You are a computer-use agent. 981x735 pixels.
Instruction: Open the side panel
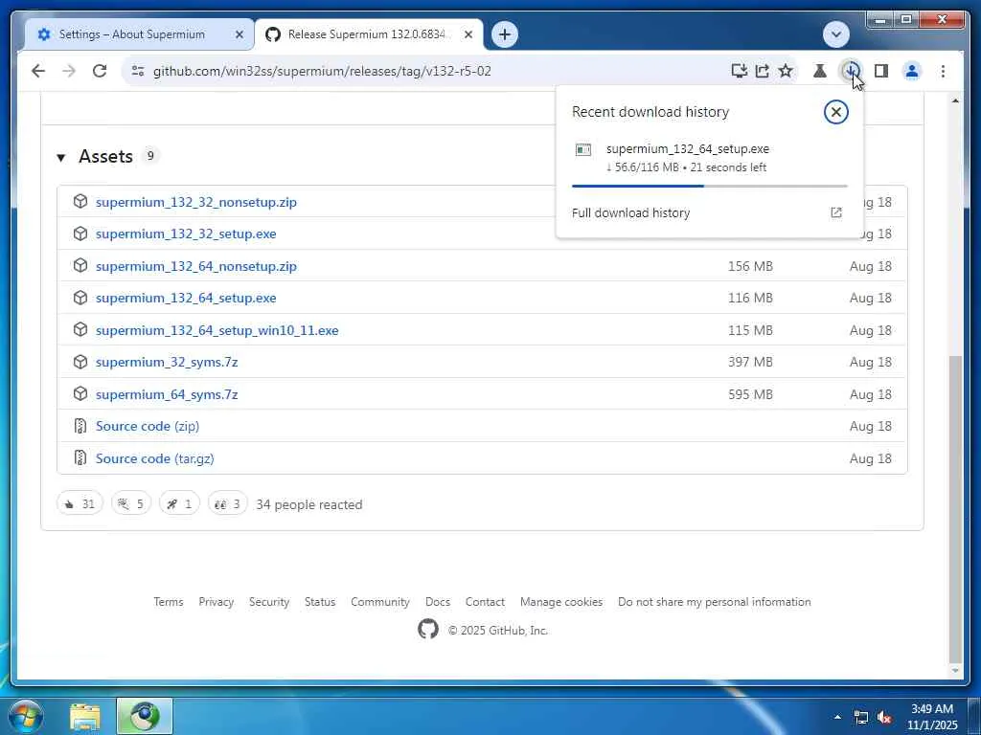coord(881,71)
